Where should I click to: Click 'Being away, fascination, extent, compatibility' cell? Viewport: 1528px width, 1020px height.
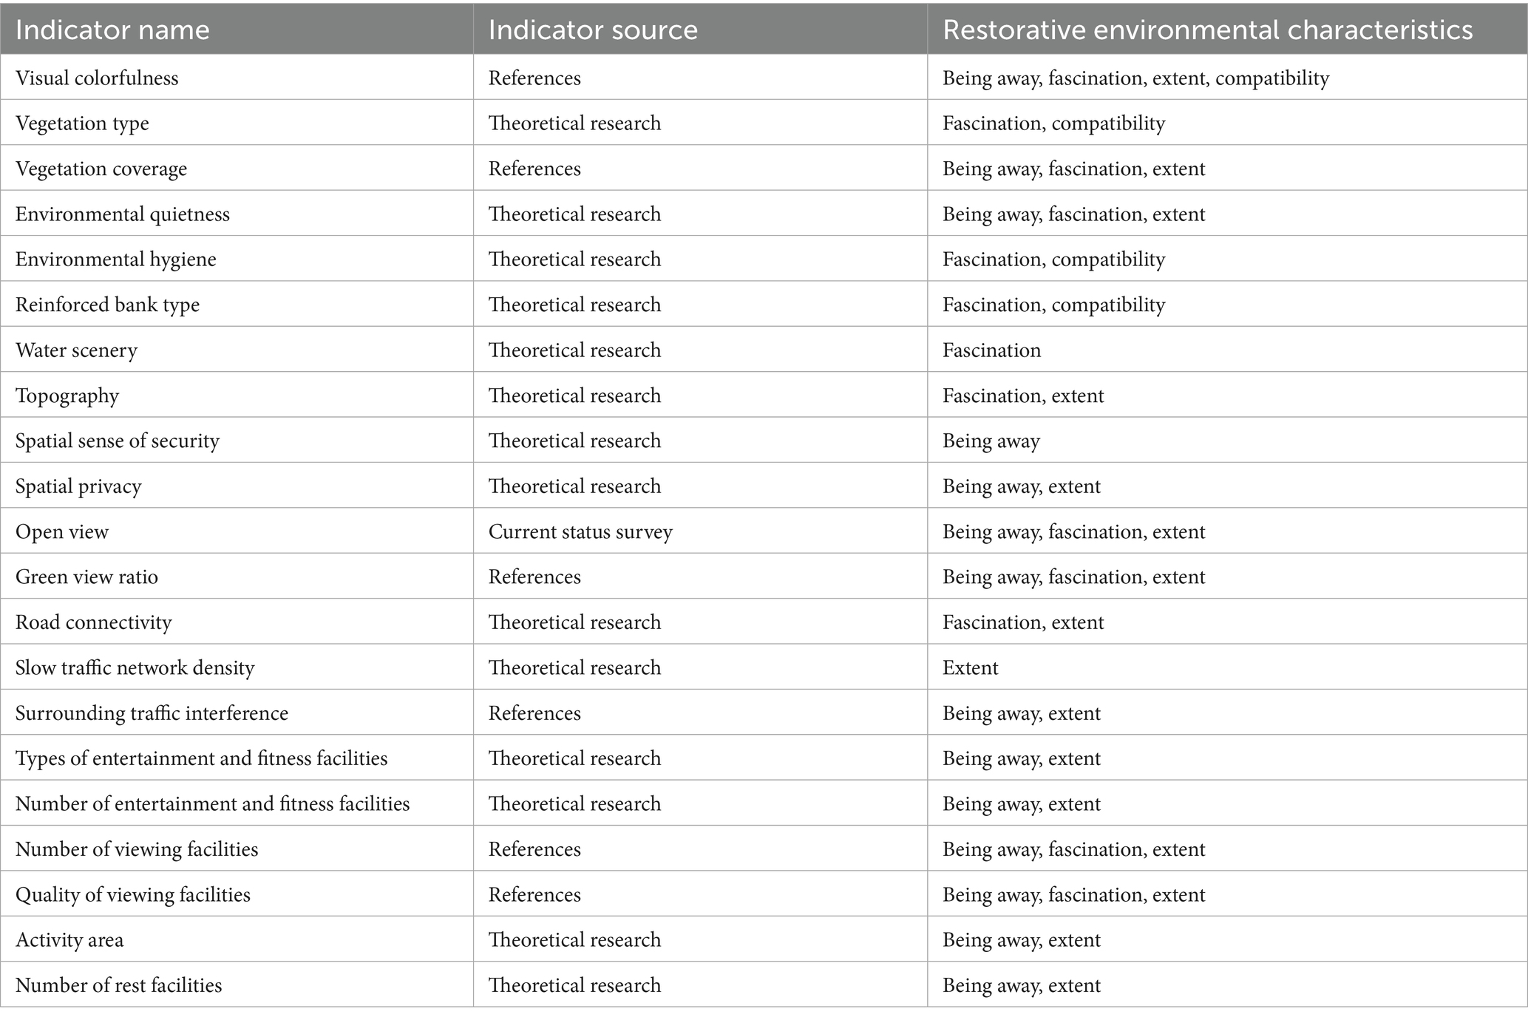coord(1135,78)
